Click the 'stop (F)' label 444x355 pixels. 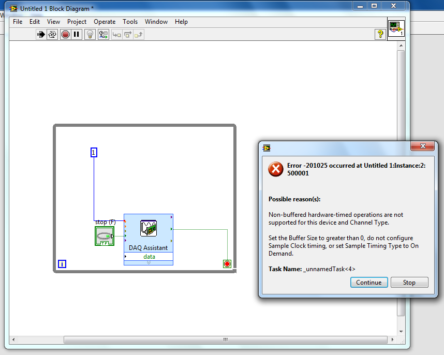coord(106,222)
